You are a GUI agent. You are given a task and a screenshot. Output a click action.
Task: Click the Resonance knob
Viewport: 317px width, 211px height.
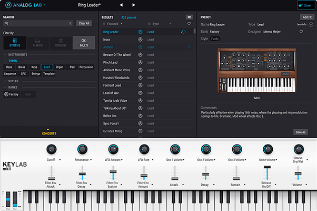pyautogui.click(x=82, y=149)
